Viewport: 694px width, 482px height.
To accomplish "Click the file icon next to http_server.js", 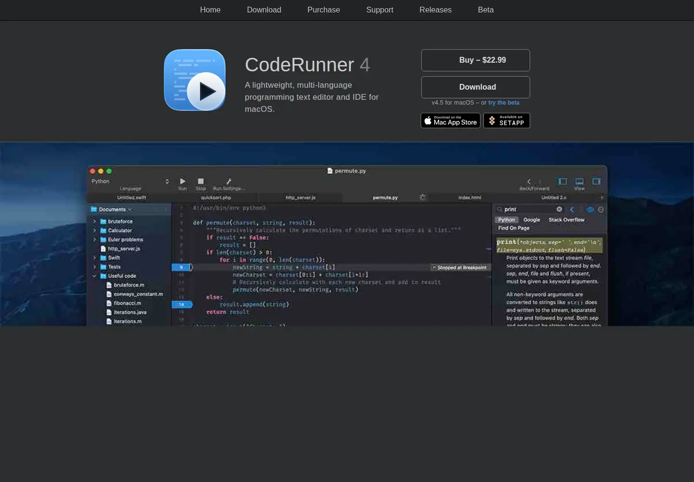I will 103,249.
